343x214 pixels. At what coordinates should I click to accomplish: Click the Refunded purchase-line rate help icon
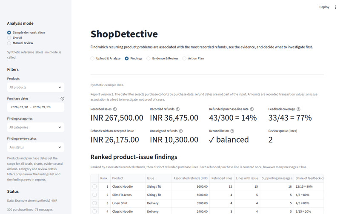coord(252,109)
